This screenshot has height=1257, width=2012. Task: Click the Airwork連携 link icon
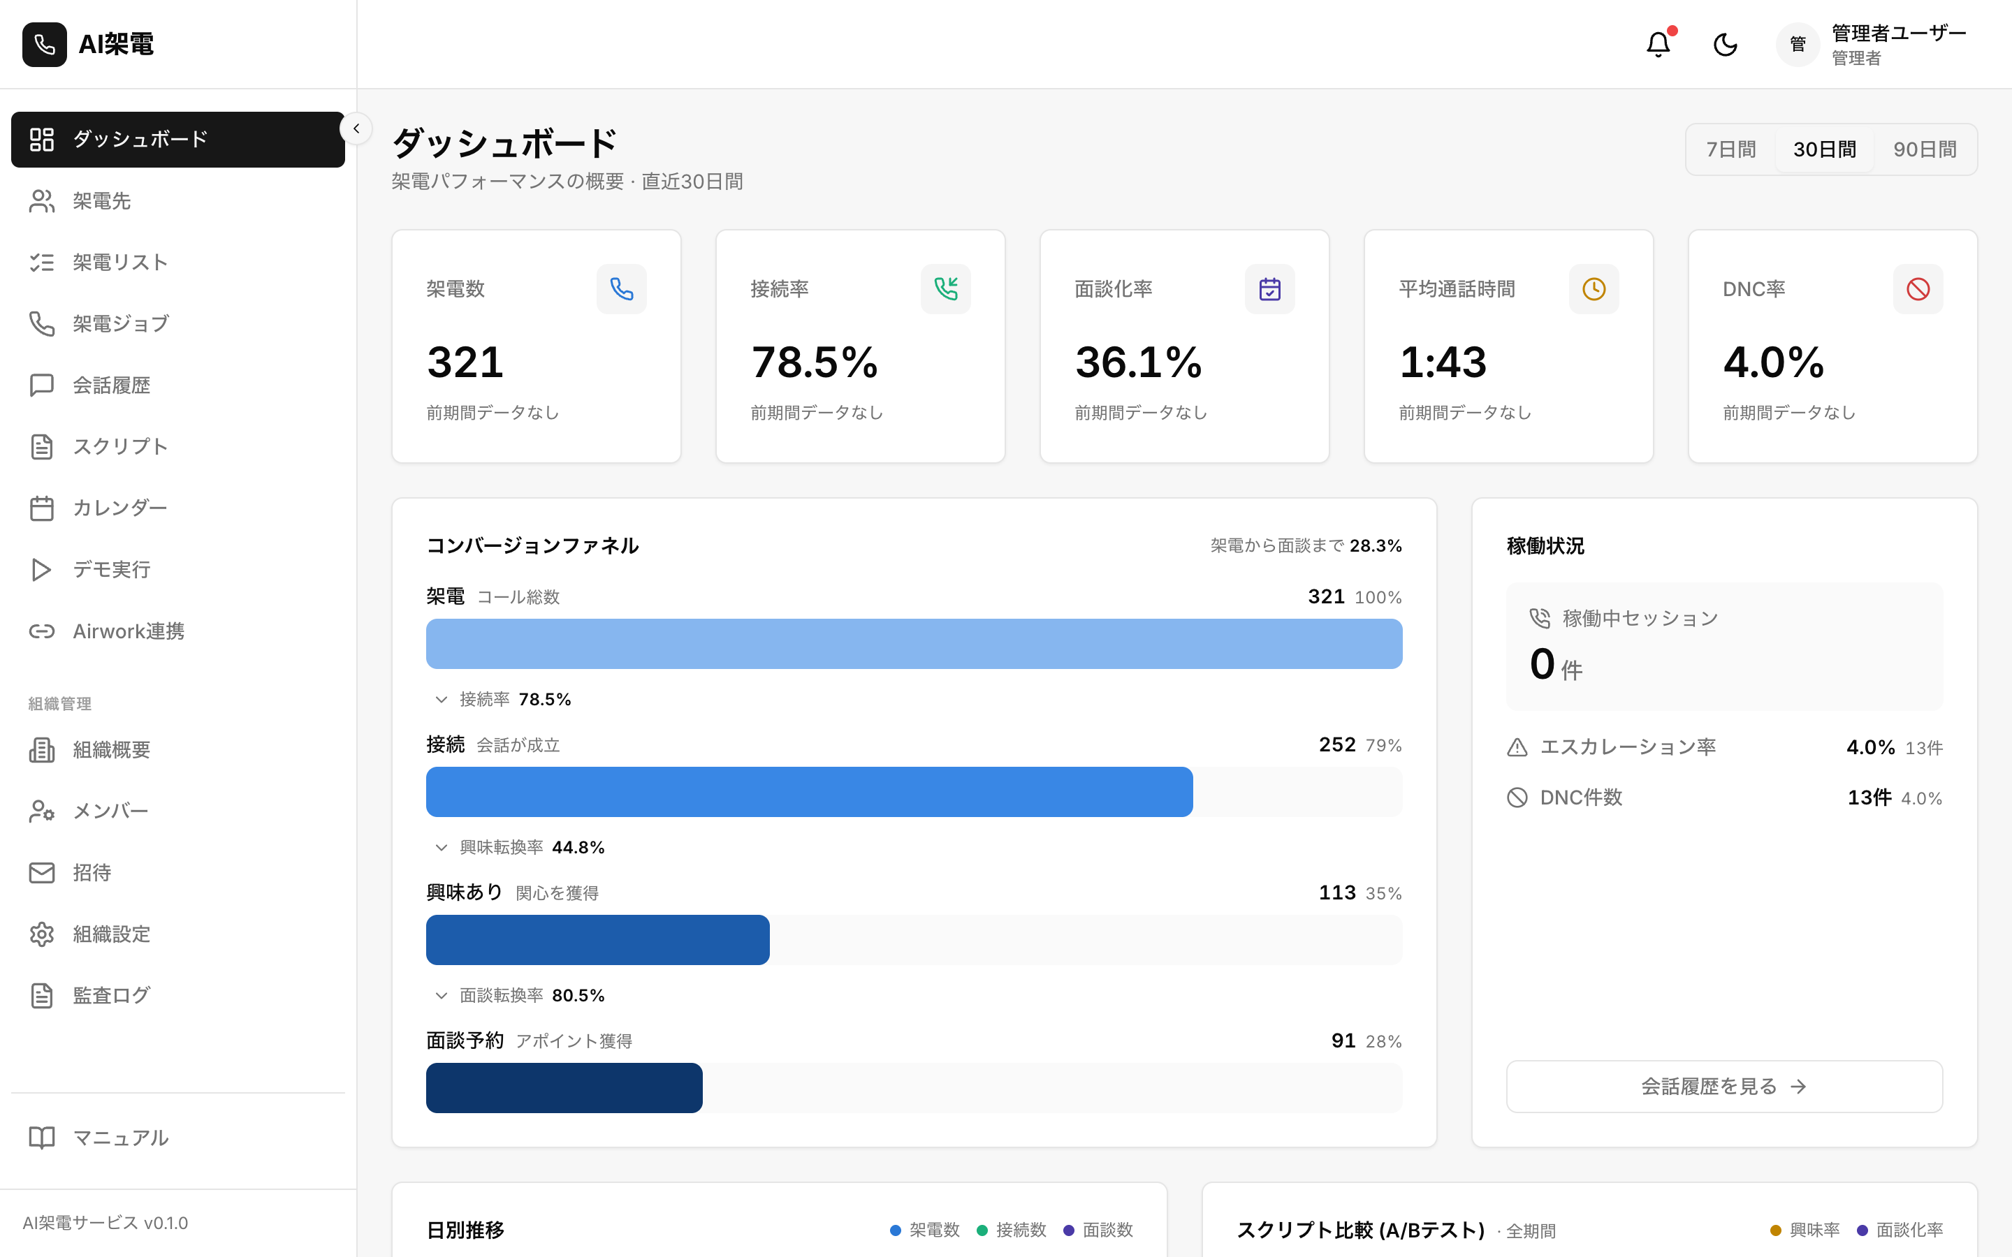click(x=42, y=631)
